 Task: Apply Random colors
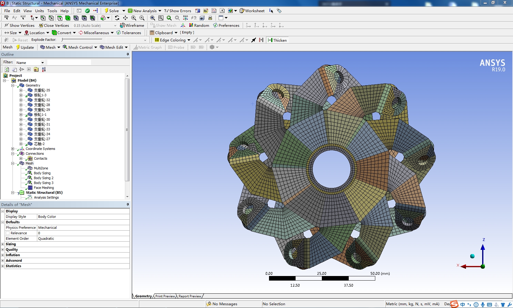(199, 25)
